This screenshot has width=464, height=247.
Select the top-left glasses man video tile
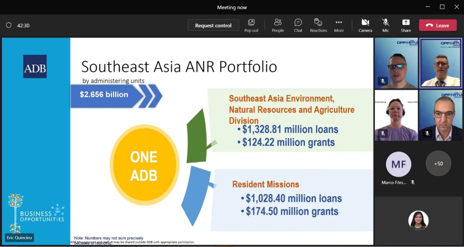[396, 63]
